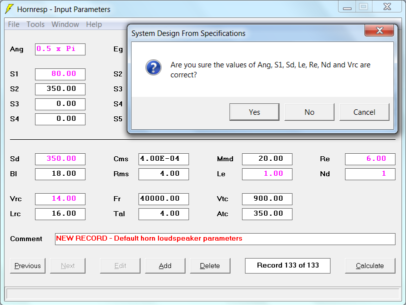Click the Ang field showing 0.5 x Pi

pyautogui.click(x=60, y=49)
